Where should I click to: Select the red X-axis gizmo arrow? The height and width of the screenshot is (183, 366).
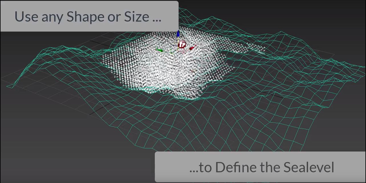pyautogui.click(x=192, y=48)
